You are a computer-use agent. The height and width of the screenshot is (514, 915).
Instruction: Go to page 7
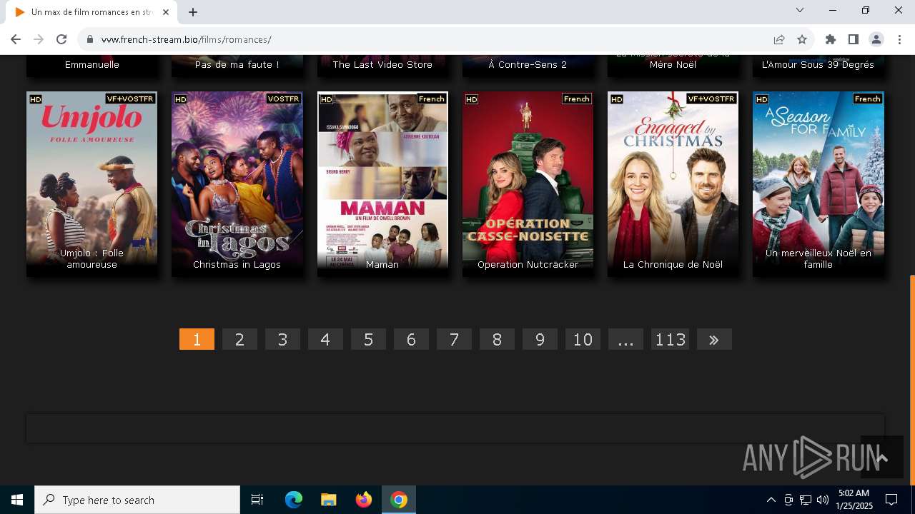point(454,339)
